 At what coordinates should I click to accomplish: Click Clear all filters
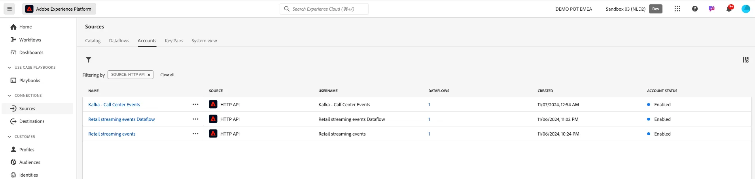167,75
